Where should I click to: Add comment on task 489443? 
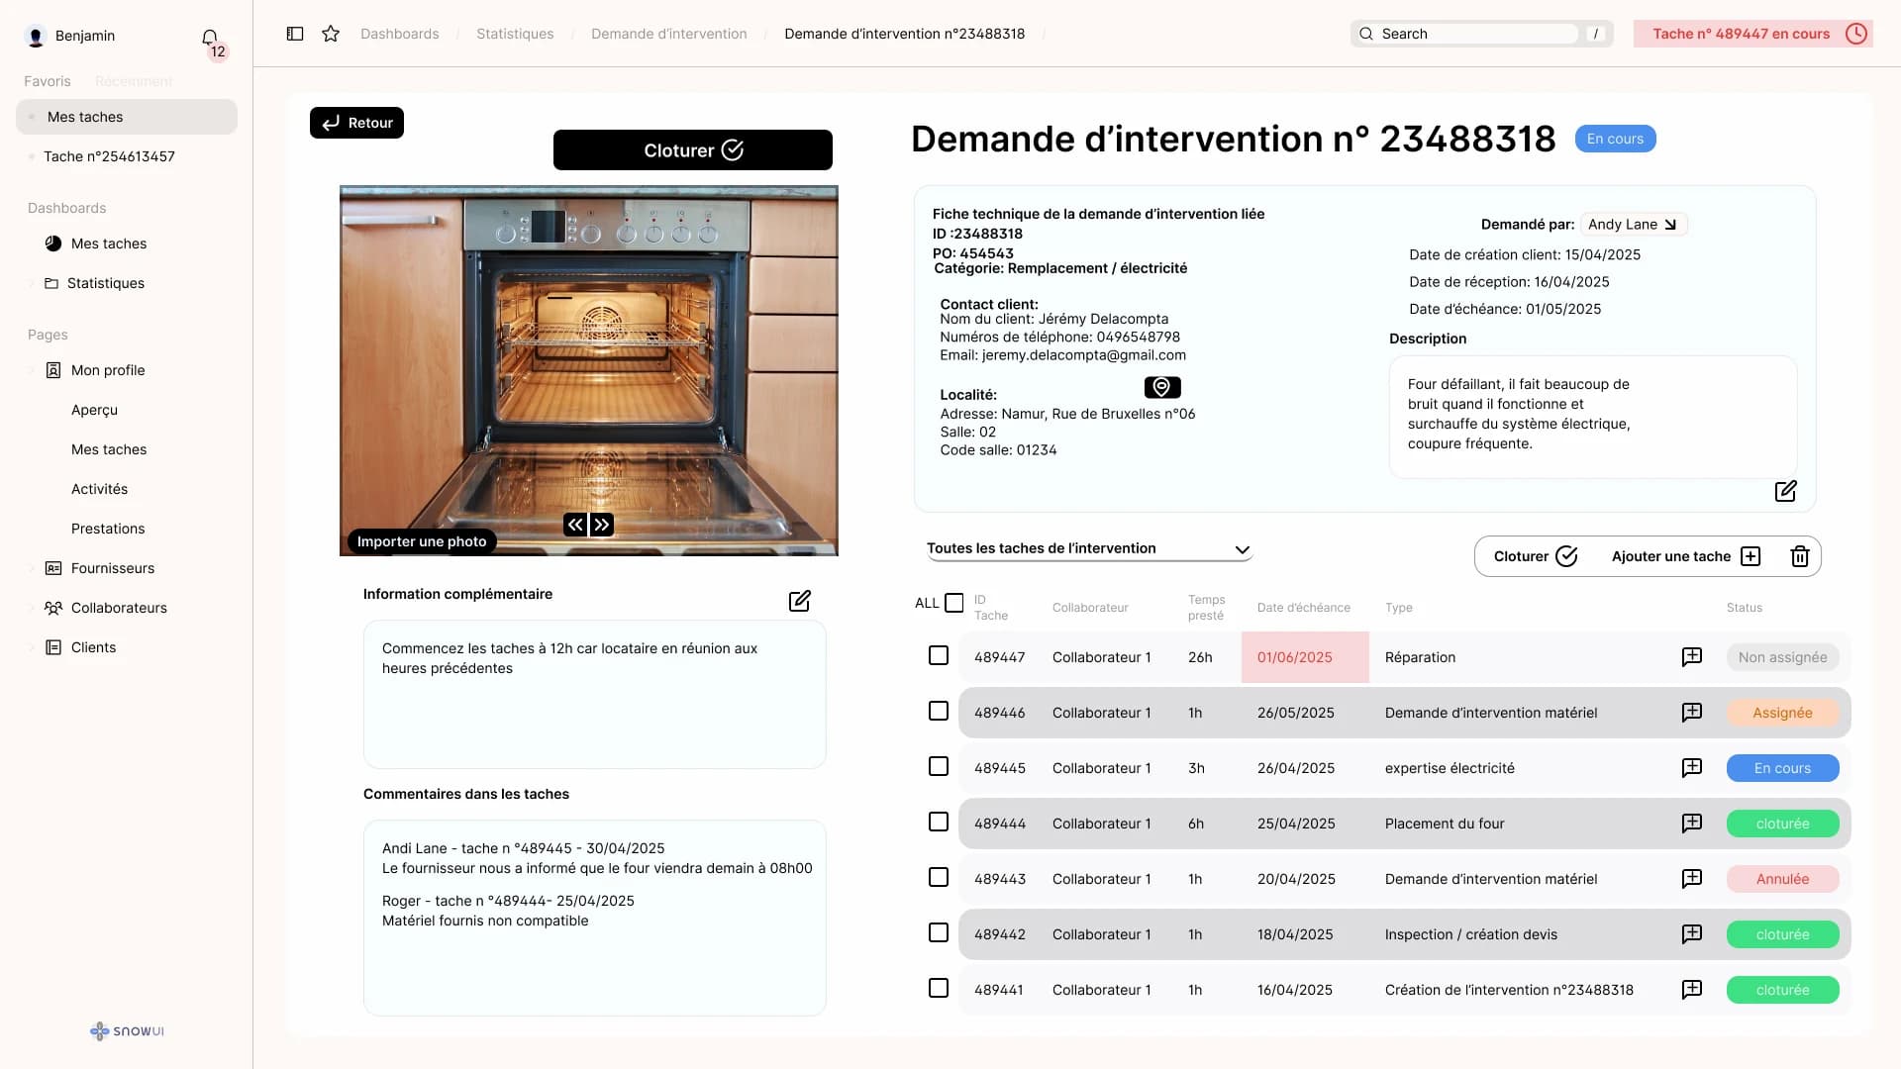coord(1692,879)
